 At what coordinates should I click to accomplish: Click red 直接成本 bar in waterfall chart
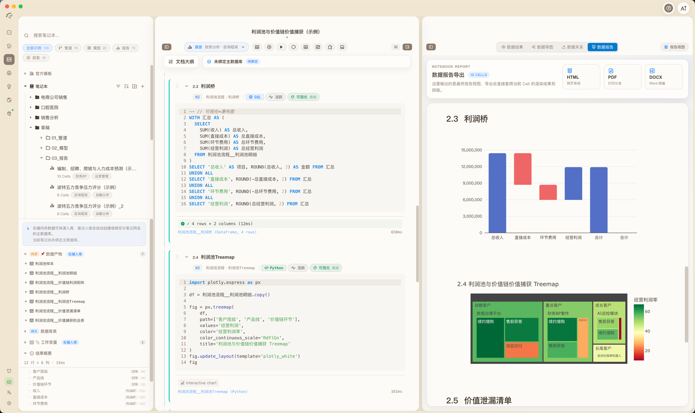(523, 169)
